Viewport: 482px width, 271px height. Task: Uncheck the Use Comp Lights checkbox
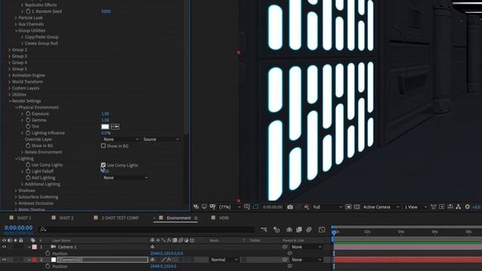click(103, 166)
